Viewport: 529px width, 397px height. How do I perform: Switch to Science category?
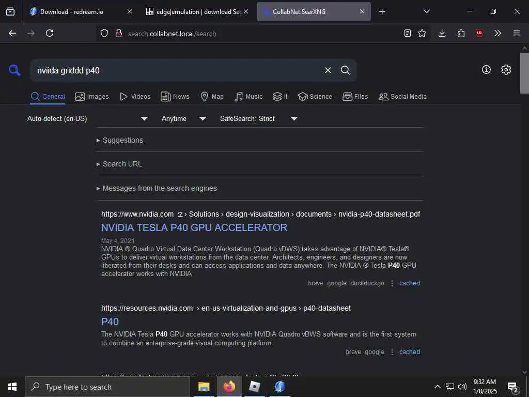(315, 97)
